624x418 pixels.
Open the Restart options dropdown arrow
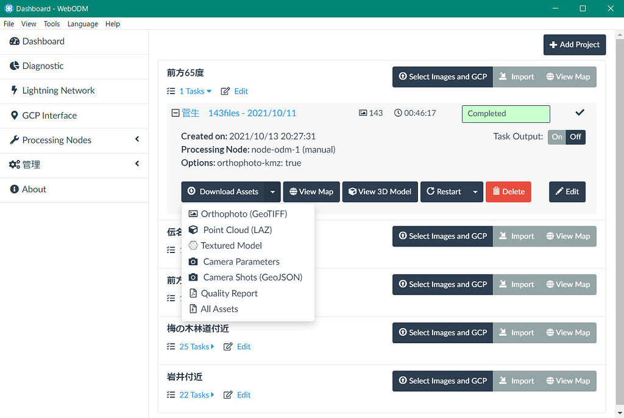point(475,192)
